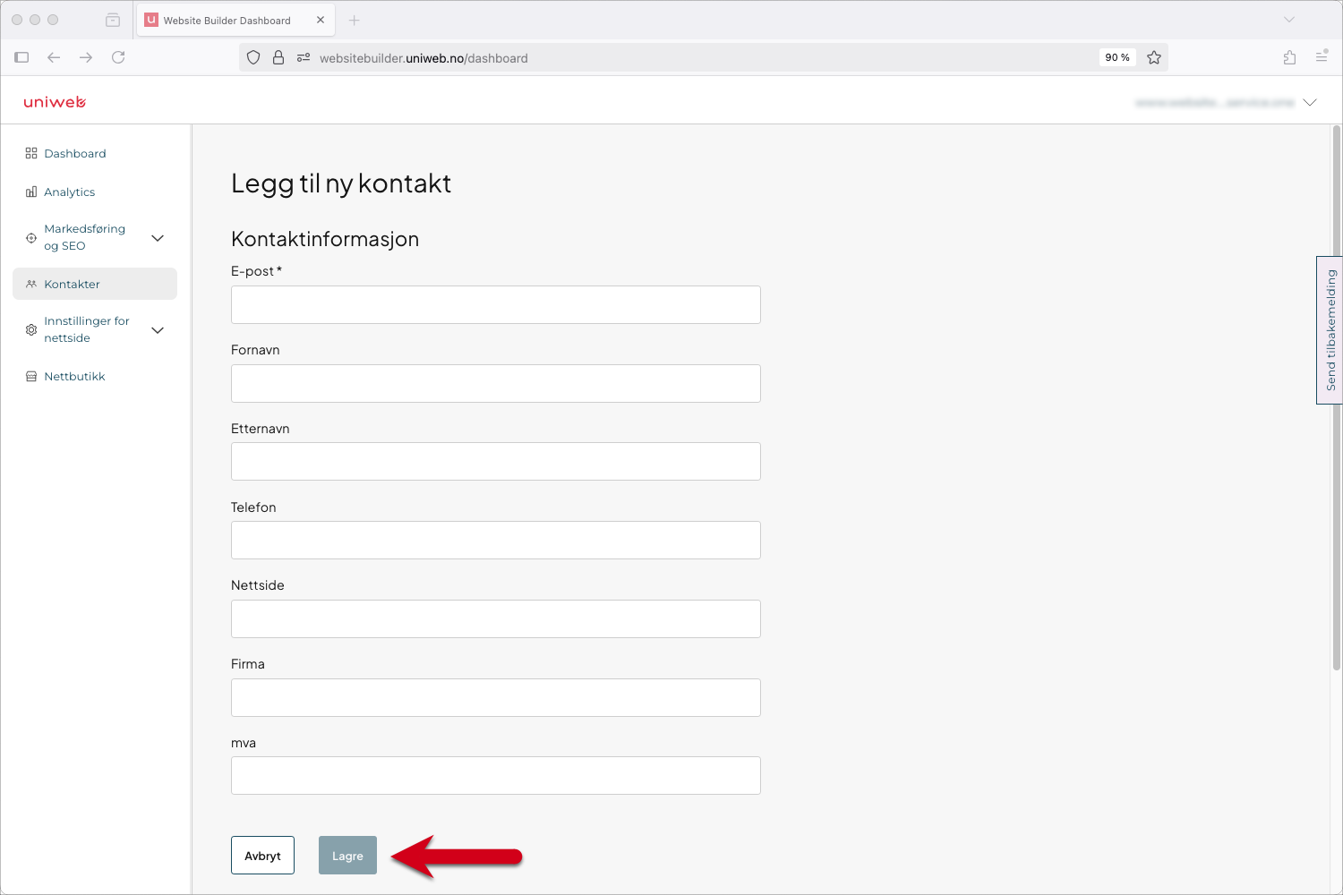Open the account dropdown chevron top right
The width and height of the screenshot is (1343, 895).
(1310, 102)
